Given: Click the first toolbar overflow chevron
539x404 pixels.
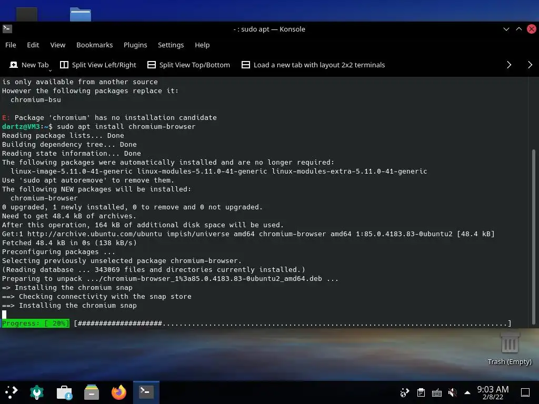Looking at the screenshot, I should tap(509, 65).
